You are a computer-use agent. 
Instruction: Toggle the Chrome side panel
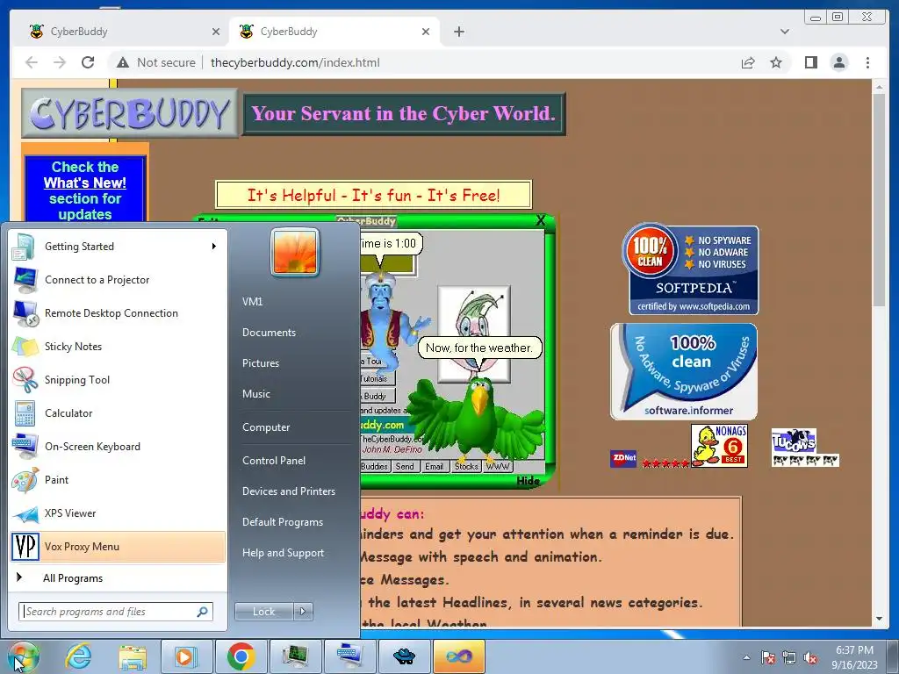[x=810, y=62]
